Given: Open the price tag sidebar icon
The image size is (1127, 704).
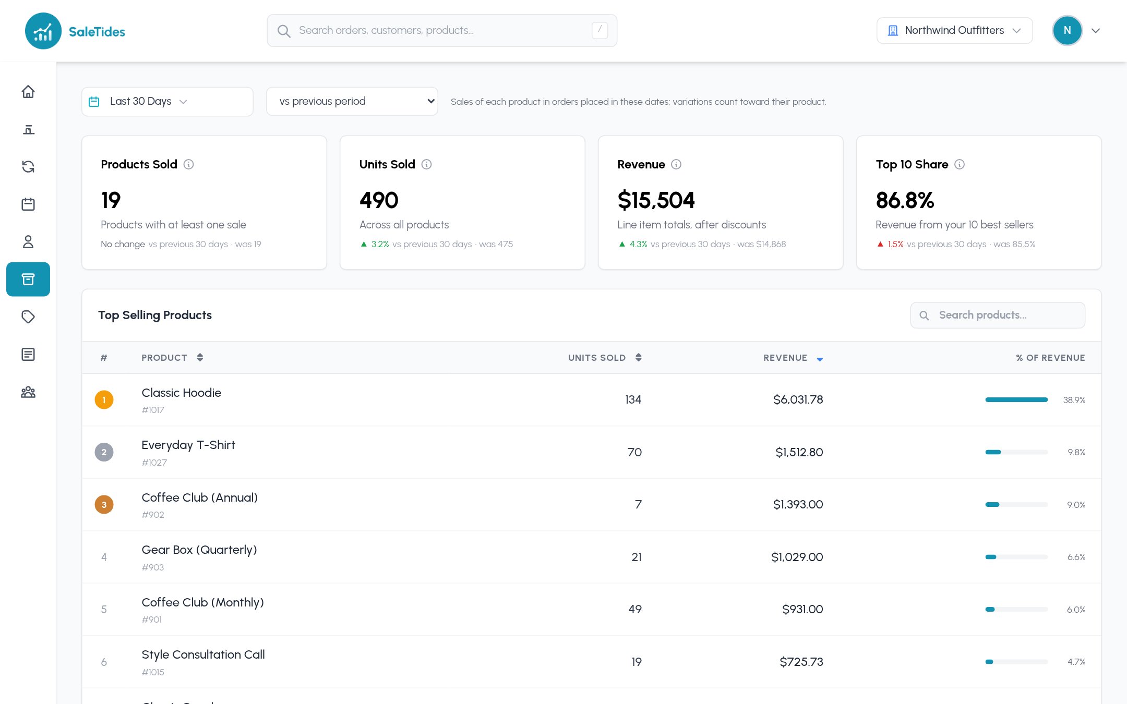Looking at the screenshot, I should point(28,317).
